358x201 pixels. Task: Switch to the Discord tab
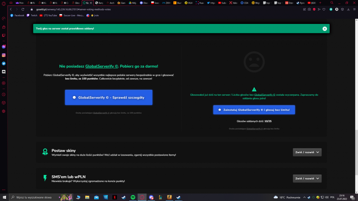[x=144, y=3]
